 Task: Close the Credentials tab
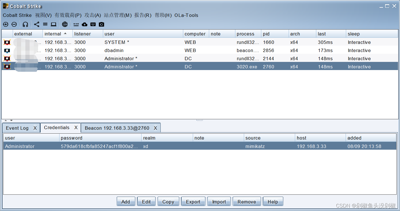coord(76,127)
